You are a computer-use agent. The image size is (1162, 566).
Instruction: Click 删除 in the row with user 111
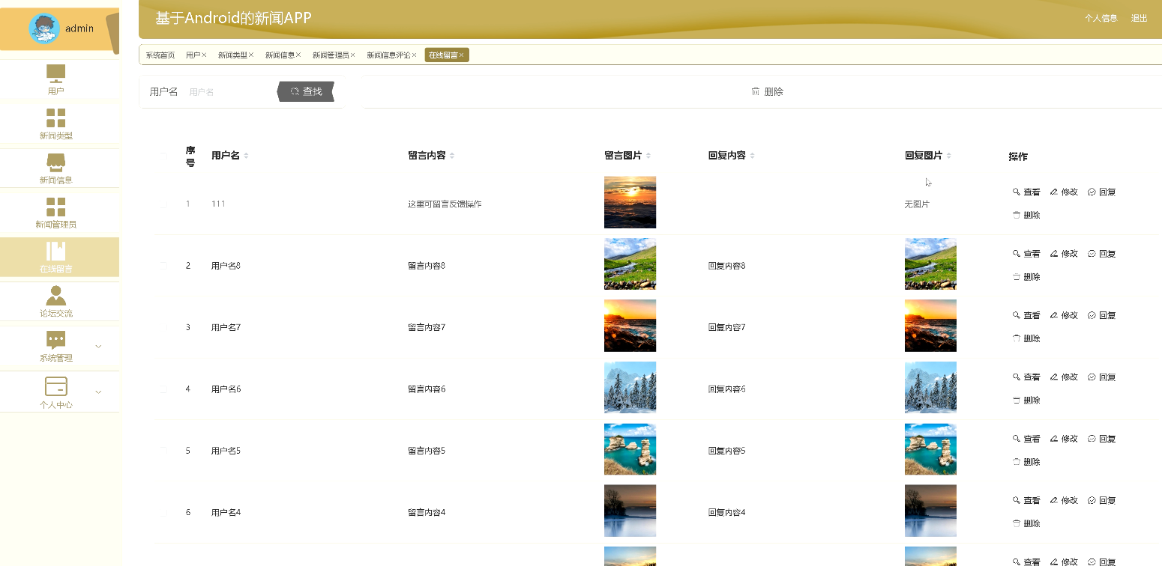pos(1026,215)
